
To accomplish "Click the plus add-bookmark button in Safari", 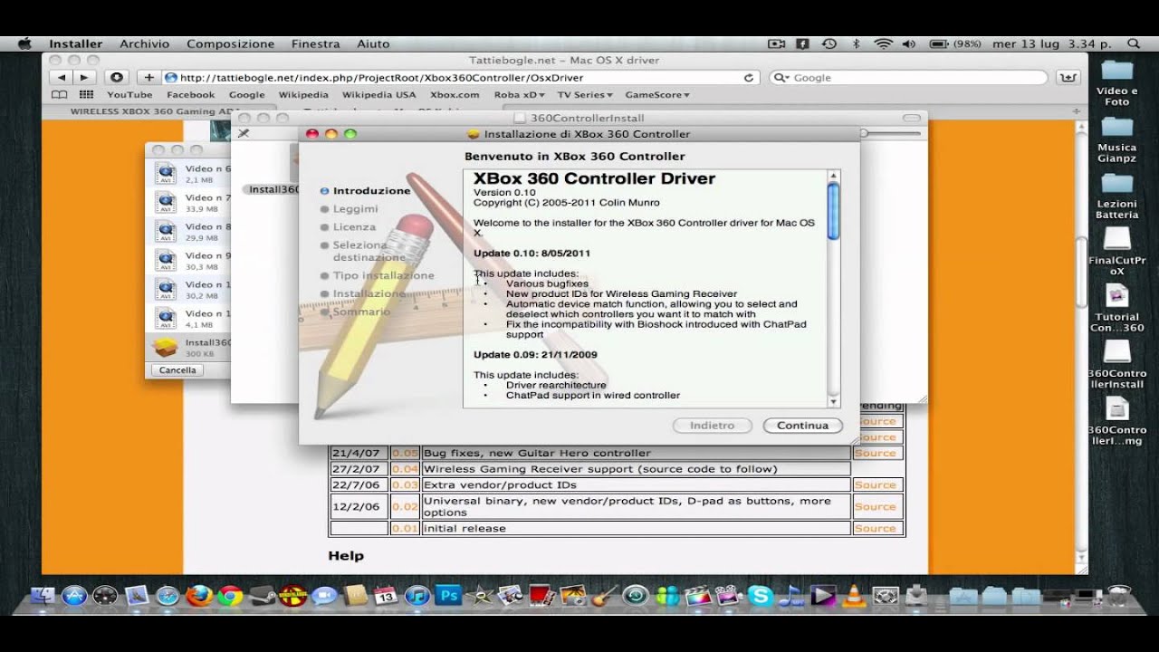I will coord(149,78).
